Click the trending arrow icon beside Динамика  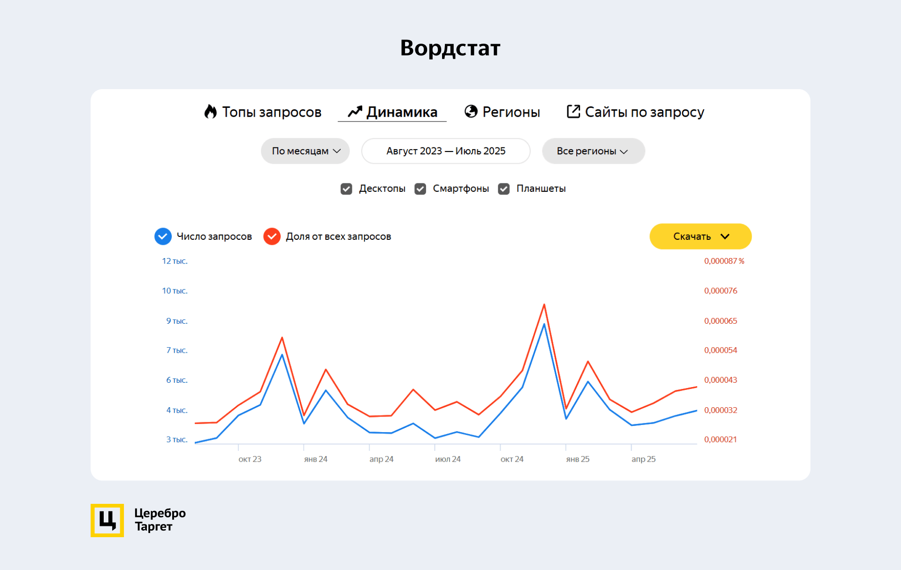355,112
